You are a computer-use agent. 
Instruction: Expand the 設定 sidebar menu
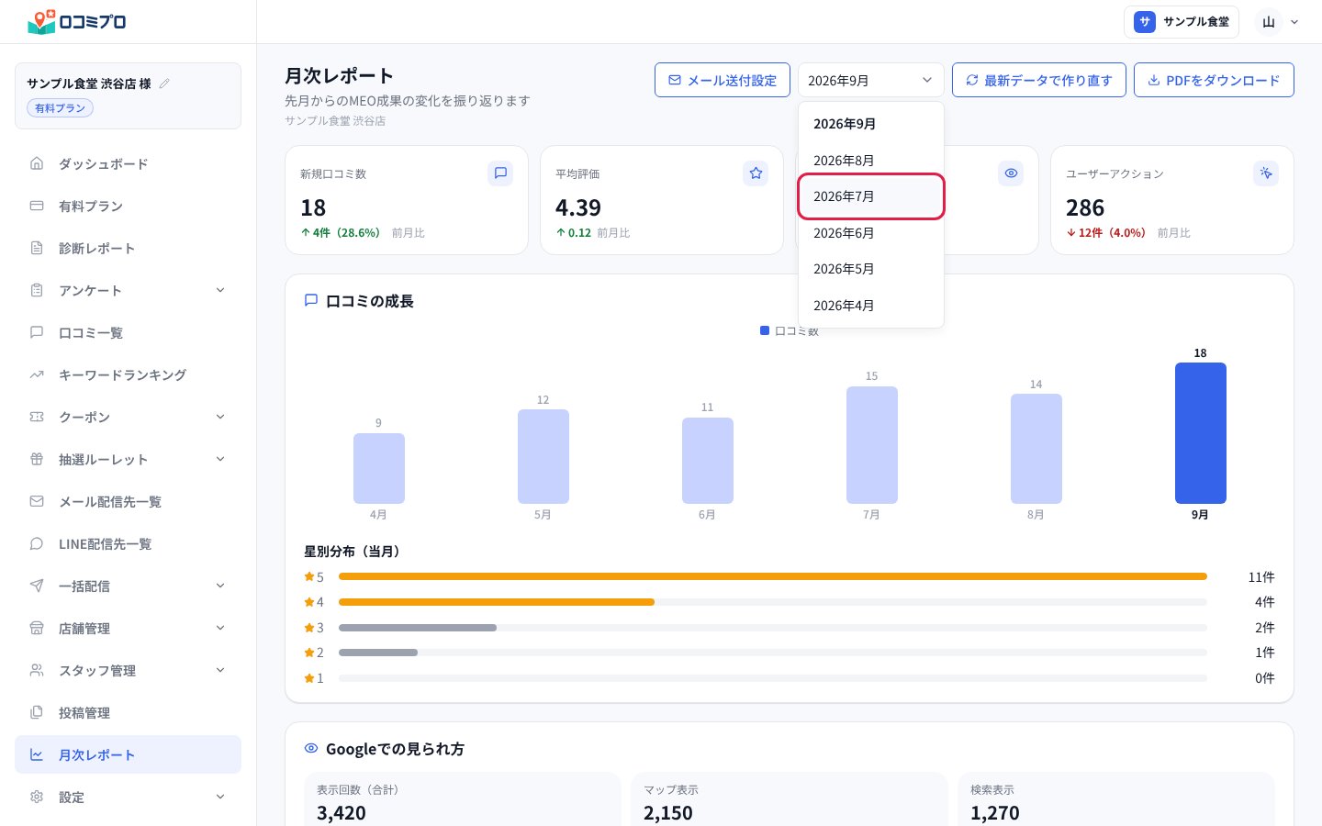(129, 797)
